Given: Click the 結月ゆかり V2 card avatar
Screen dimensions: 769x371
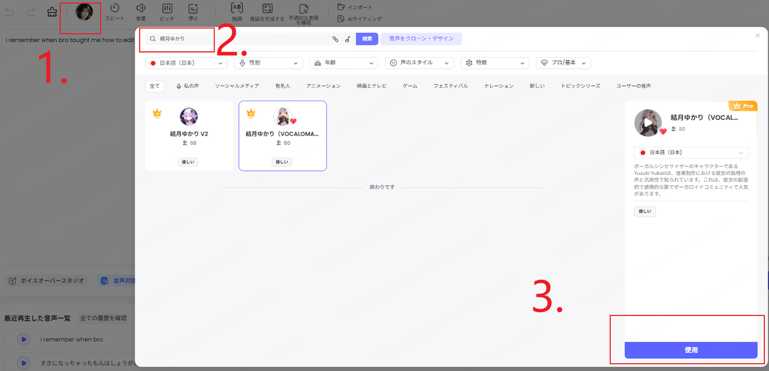Looking at the screenshot, I should [x=189, y=117].
